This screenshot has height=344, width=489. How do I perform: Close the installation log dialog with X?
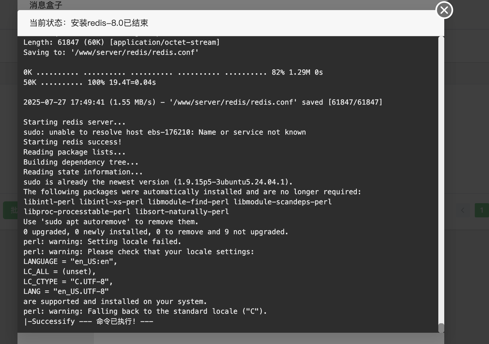pos(444,10)
